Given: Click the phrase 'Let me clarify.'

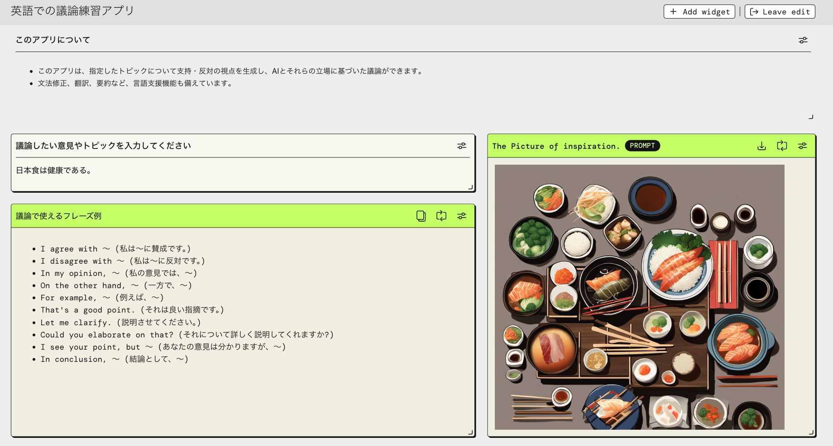Looking at the screenshot, I should [x=76, y=323].
